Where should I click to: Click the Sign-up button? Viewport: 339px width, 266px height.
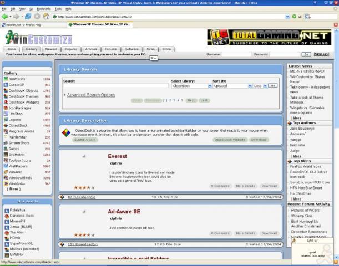point(321,54)
